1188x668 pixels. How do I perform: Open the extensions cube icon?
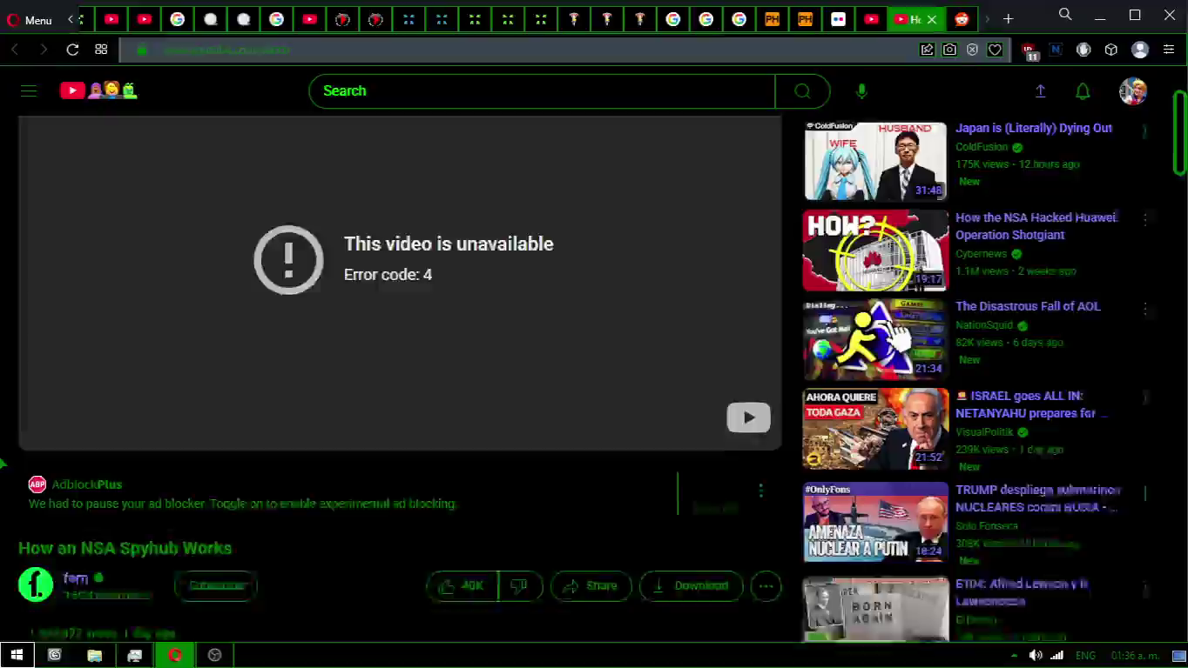pyautogui.click(x=1110, y=50)
